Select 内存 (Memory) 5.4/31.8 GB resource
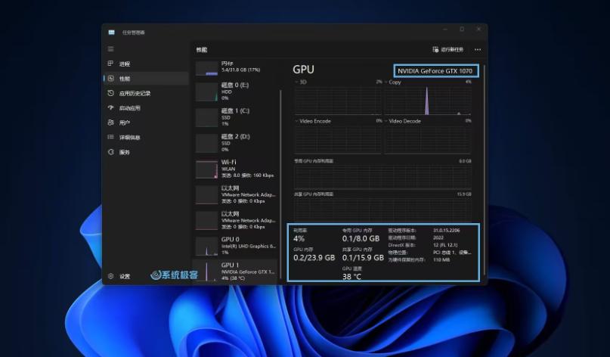This screenshot has width=610, height=357. click(236, 67)
